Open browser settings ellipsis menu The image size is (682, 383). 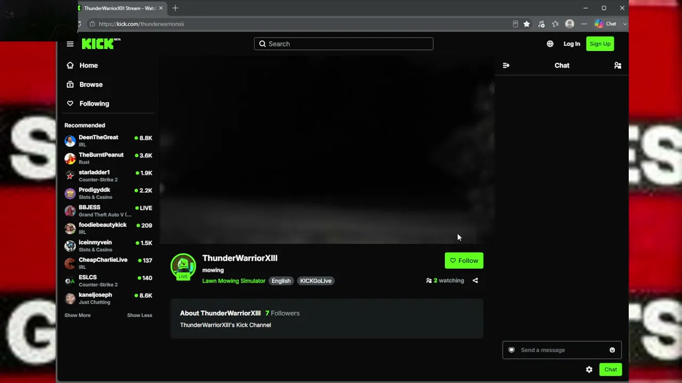coord(584,24)
